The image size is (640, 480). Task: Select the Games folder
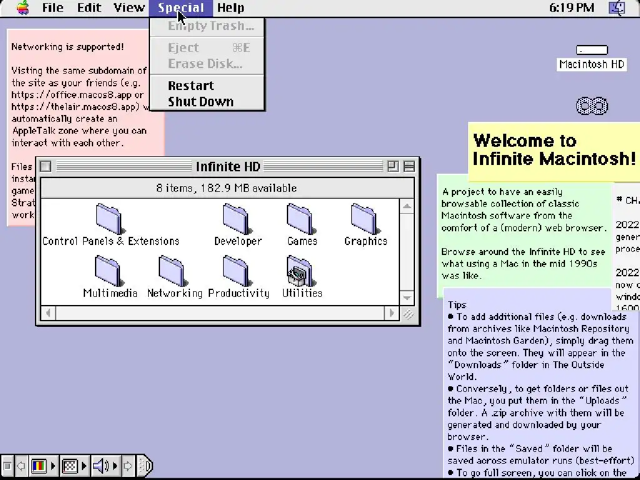point(300,219)
